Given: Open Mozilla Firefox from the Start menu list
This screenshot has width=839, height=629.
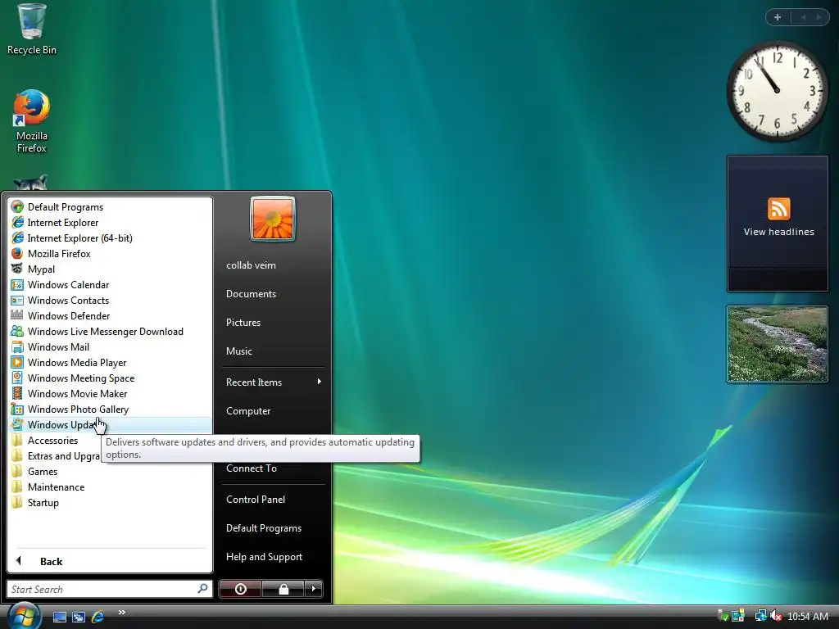Looking at the screenshot, I should coord(111,254).
